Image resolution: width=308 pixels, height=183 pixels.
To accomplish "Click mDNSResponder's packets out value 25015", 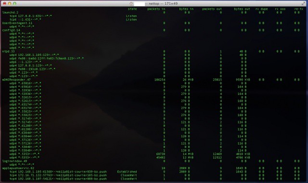I will pyautogui.click(x=217, y=79).
